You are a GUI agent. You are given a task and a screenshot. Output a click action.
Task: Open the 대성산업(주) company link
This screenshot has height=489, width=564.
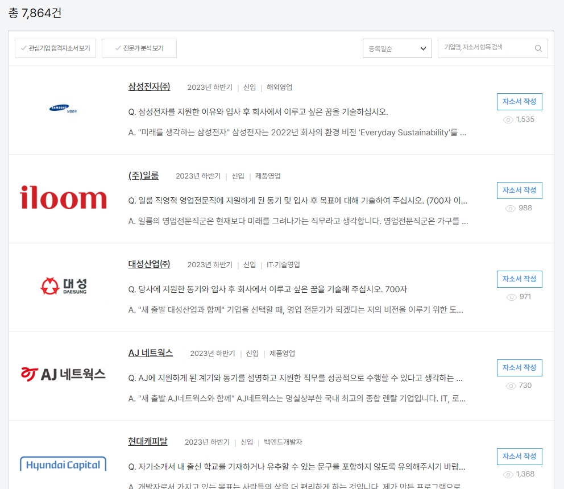coord(149,264)
